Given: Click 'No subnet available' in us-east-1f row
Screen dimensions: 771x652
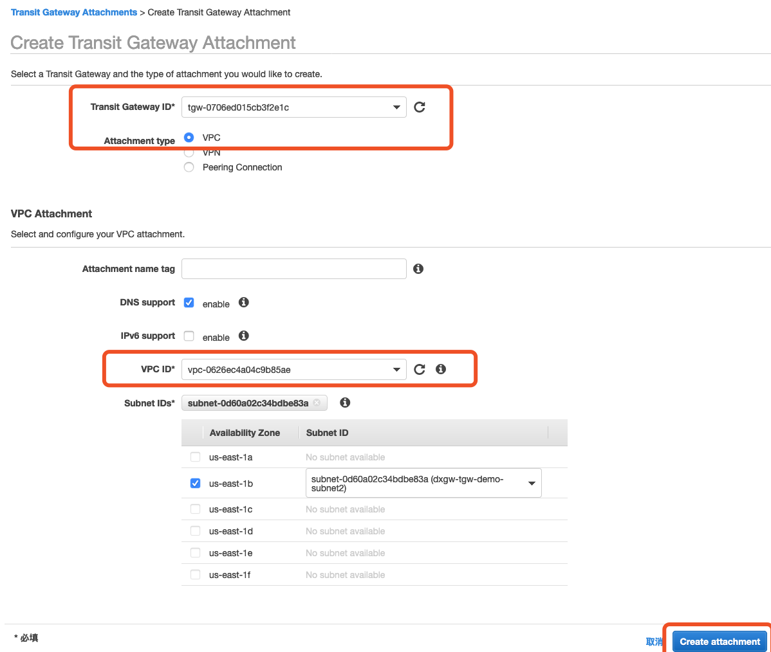Looking at the screenshot, I should [x=345, y=575].
